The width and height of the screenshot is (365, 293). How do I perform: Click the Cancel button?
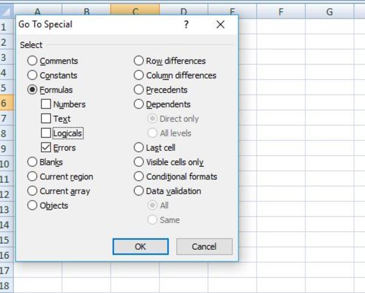[x=204, y=246]
